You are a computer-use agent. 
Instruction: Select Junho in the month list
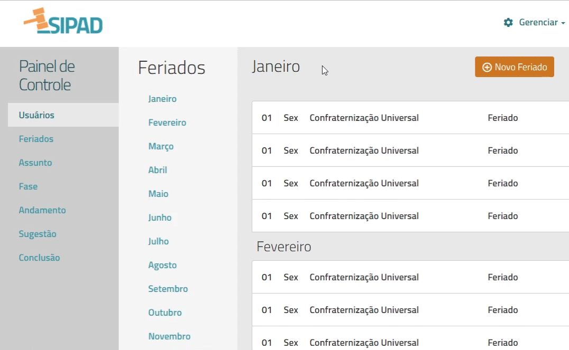(x=160, y=217)
